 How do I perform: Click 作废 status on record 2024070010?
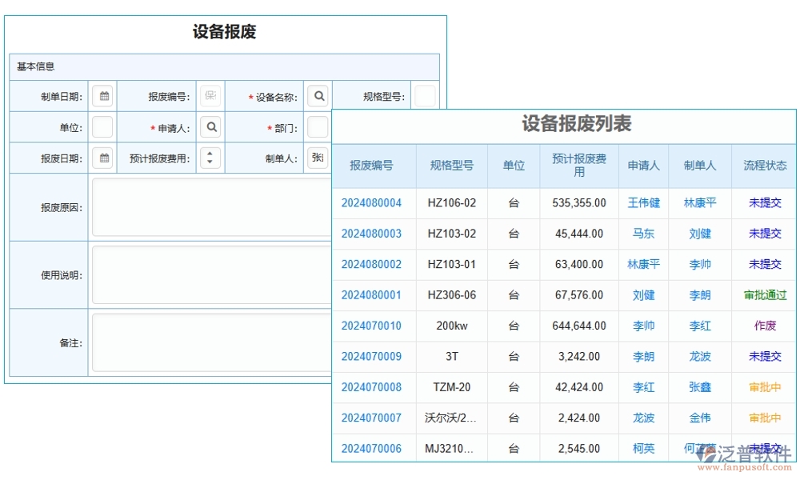coord(765,326)
